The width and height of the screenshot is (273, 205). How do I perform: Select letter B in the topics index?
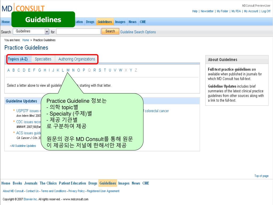(14, 70)
